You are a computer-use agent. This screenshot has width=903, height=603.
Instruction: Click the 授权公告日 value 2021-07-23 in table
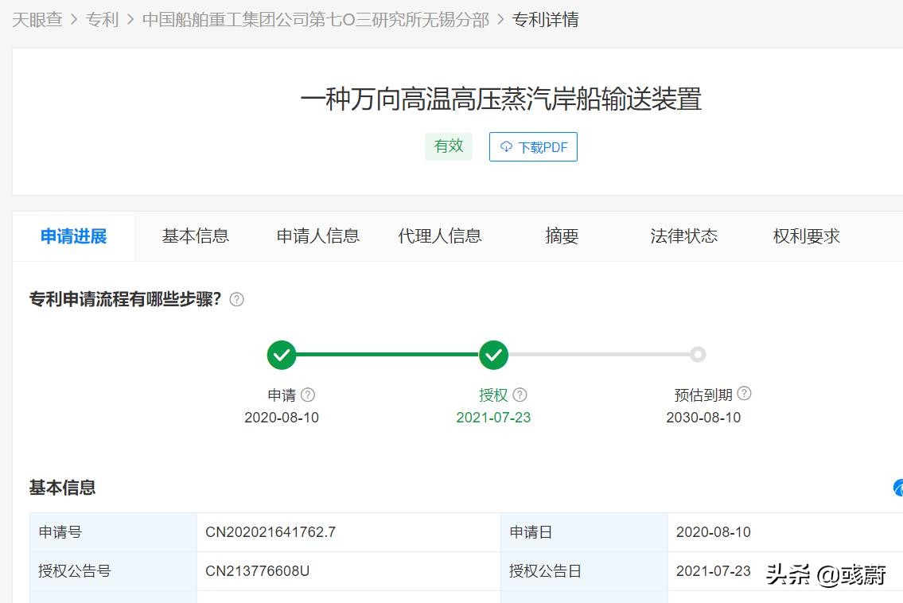pos(714,571)
